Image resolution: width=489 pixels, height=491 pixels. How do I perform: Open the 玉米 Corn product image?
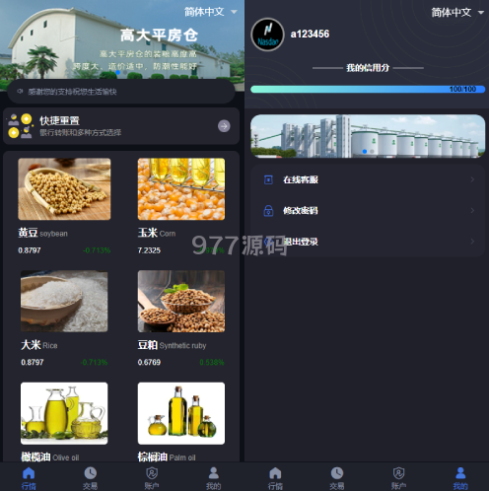(x=181, y=189)
